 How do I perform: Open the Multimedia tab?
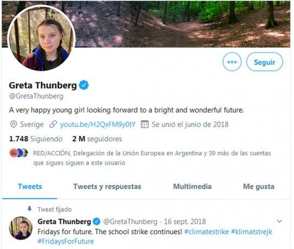click(x=193, y=186)
